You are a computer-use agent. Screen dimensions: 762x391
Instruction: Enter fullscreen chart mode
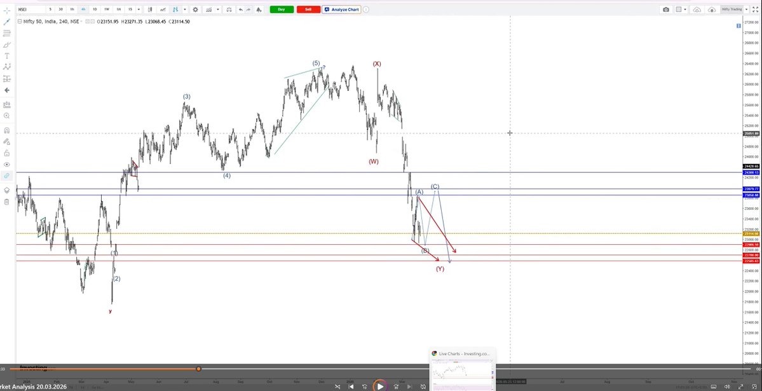[x=755, y=10]
